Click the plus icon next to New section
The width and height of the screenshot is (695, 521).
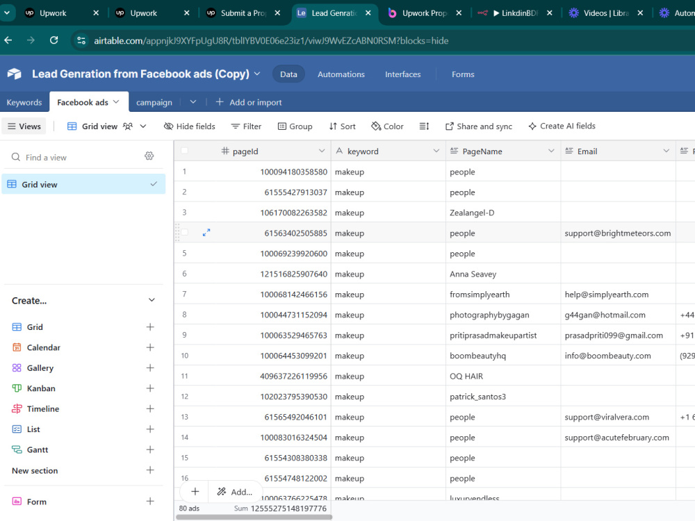point(150,470)
